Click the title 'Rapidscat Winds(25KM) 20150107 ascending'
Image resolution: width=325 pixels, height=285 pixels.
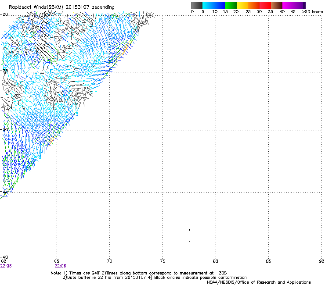pos(61,7)
